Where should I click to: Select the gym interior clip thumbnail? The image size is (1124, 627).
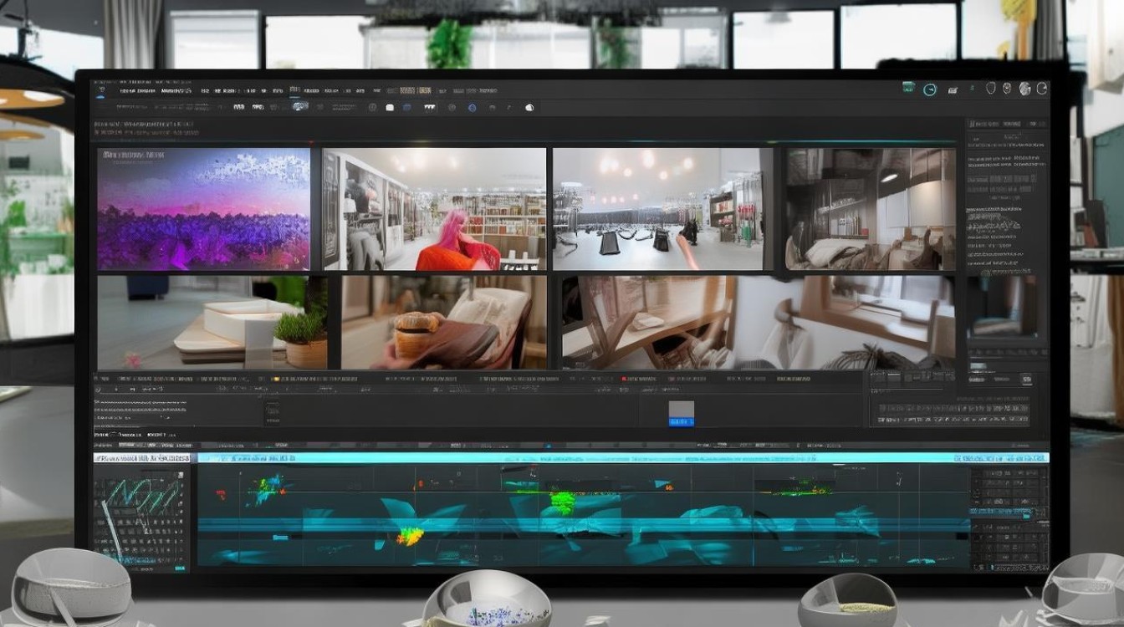[663, 209]
